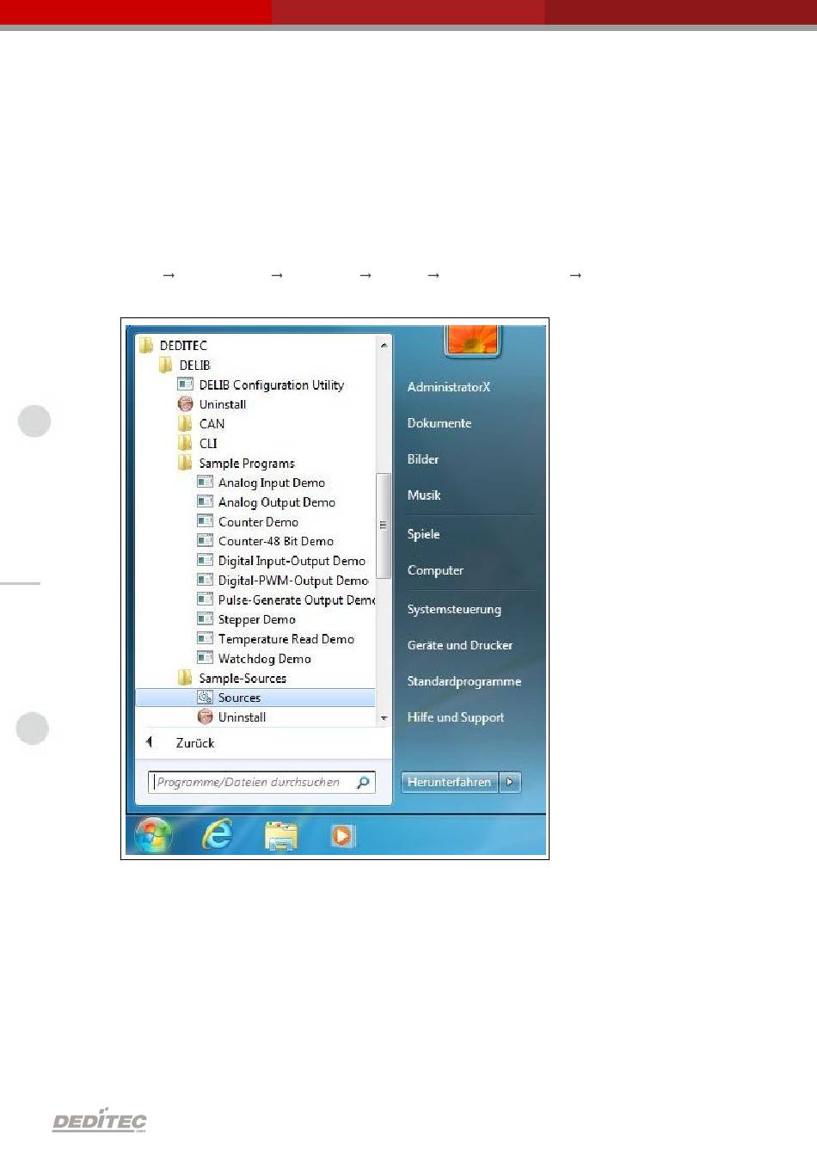
Task: Open shutdown options arrow next to Herunterfahren
Action: click(x=510, y=782)
